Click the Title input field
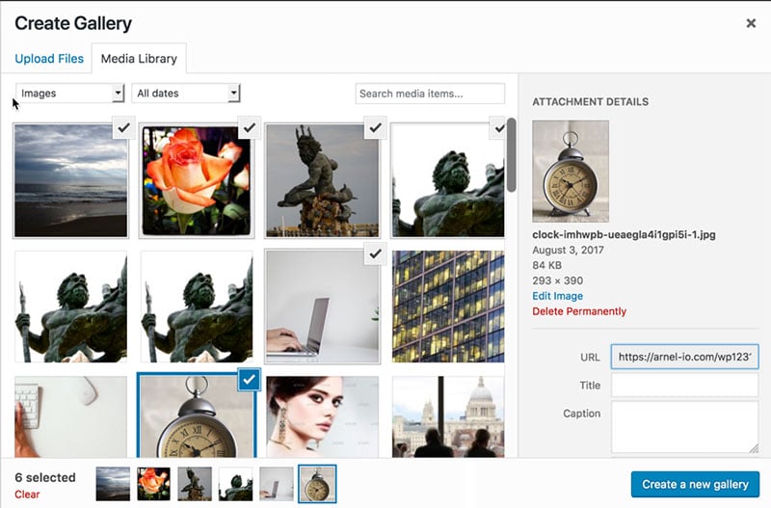This screenshot has height=508, width=771. 684,385
